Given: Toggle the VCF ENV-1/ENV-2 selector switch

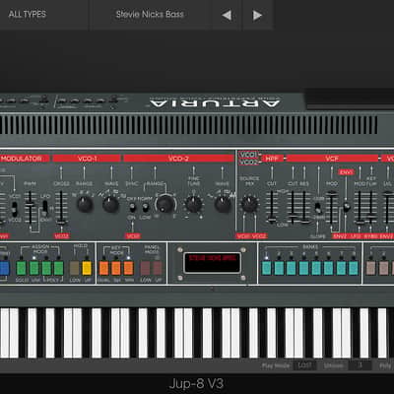Looking at the screenshot, I should point(346,207).
